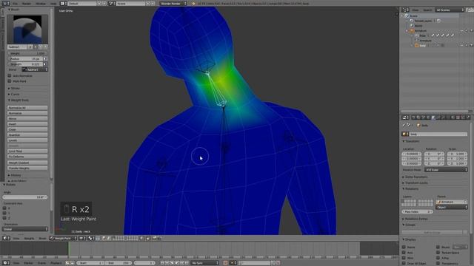Enable Axis display checkbox
This screenshot has width=474, height=266.
[x=404, y=253]
